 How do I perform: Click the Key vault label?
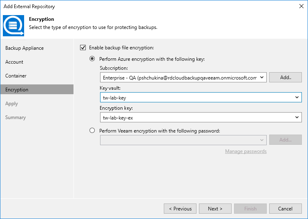click(x=110, y=88)
